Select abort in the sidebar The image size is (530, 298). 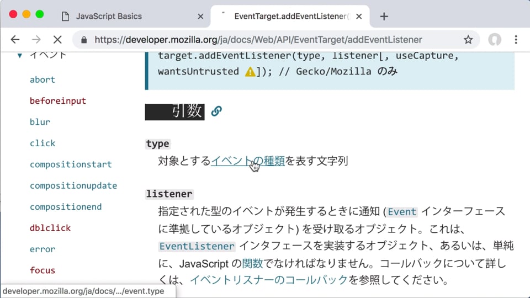coord(43,79)
